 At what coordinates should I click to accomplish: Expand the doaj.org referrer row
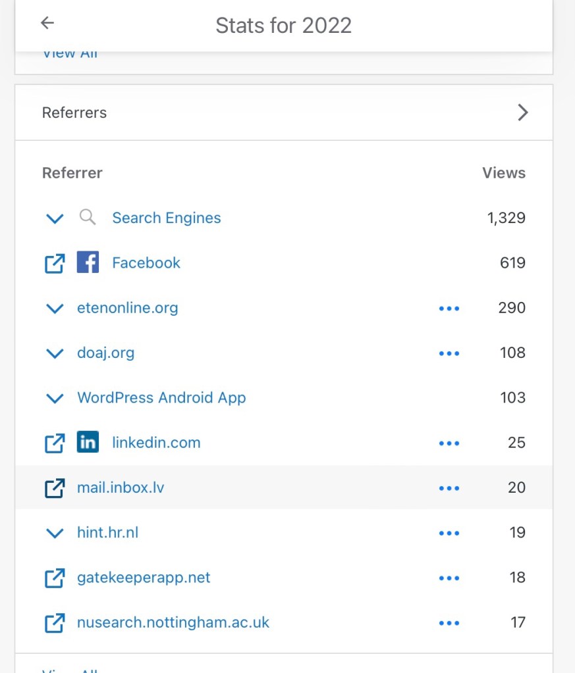pos(55,353)
